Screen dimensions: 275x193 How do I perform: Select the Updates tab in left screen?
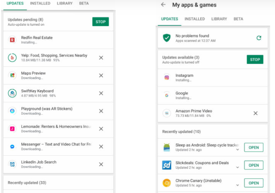(x=15, y=4)
